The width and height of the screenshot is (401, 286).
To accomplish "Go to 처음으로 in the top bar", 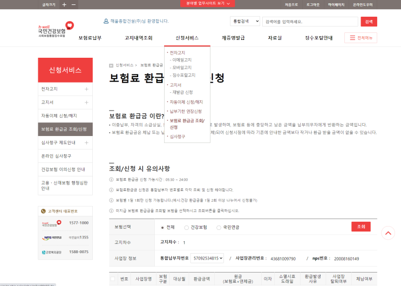I will [x=291, y=5].
